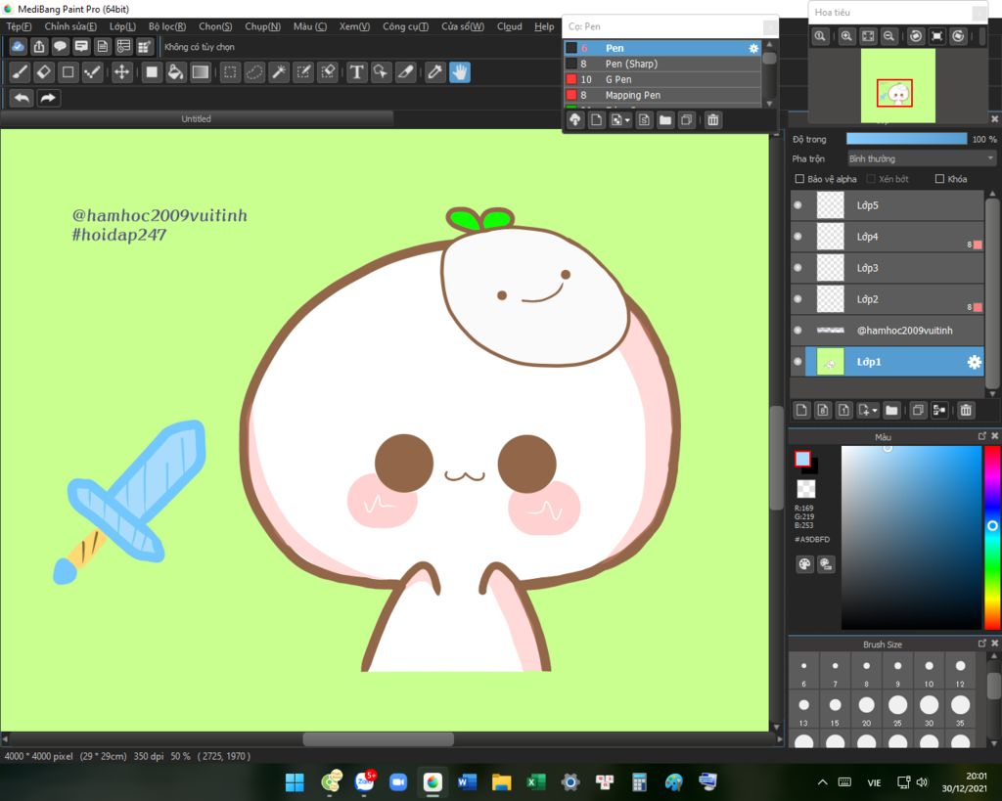
Task: Select the Magic Wand tool
Action: 279,72
